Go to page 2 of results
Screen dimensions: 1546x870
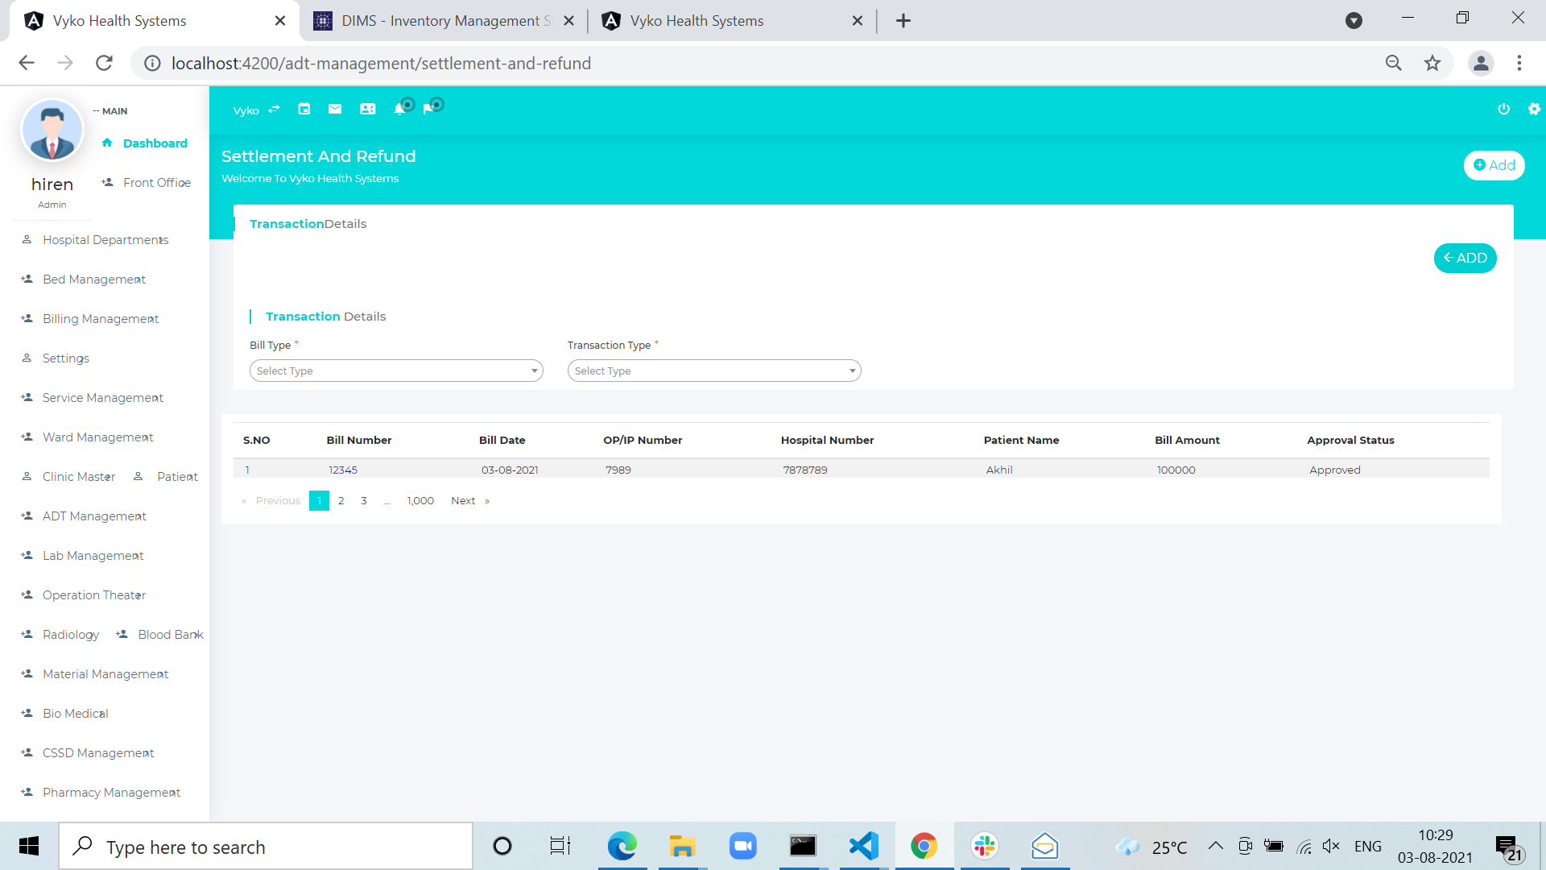click(x=341, y=500)
